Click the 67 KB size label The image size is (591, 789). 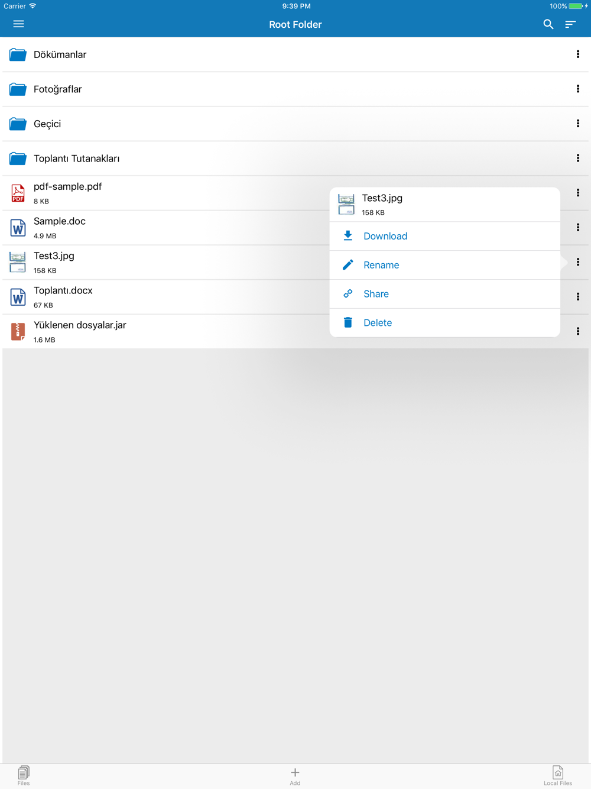43,305
